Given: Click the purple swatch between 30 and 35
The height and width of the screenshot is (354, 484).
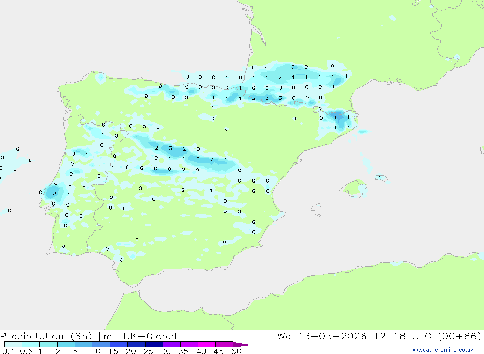Looking at the screenshot, I should click(172, 344).
